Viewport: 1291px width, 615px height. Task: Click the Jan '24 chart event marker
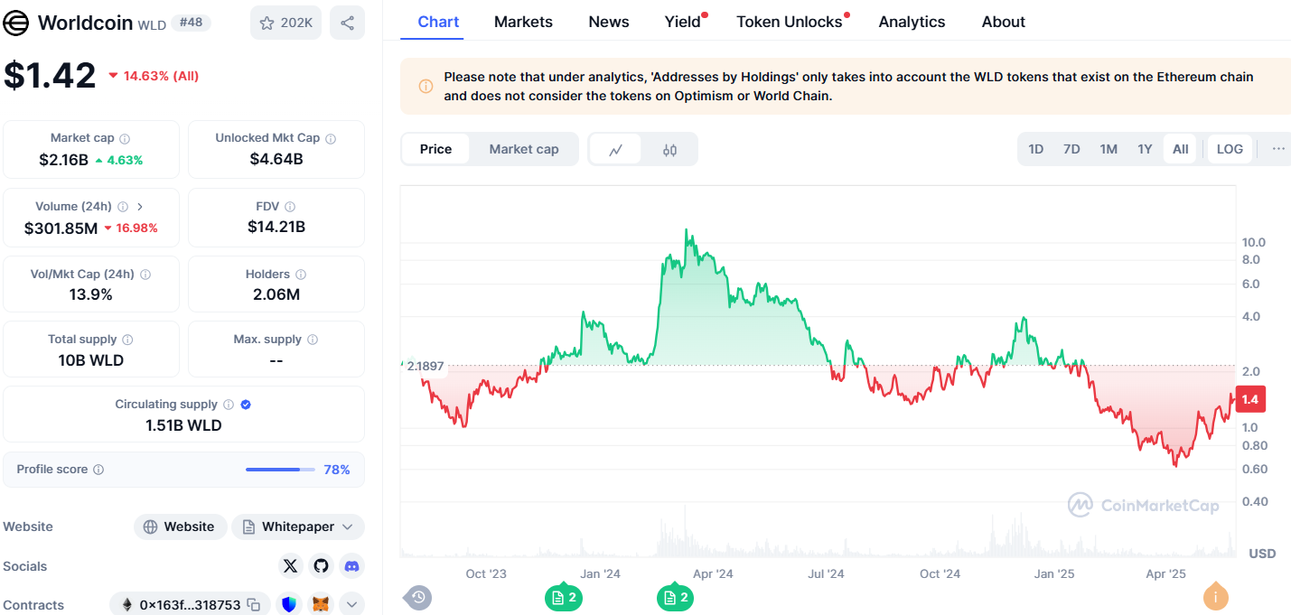tap(563, 598)
